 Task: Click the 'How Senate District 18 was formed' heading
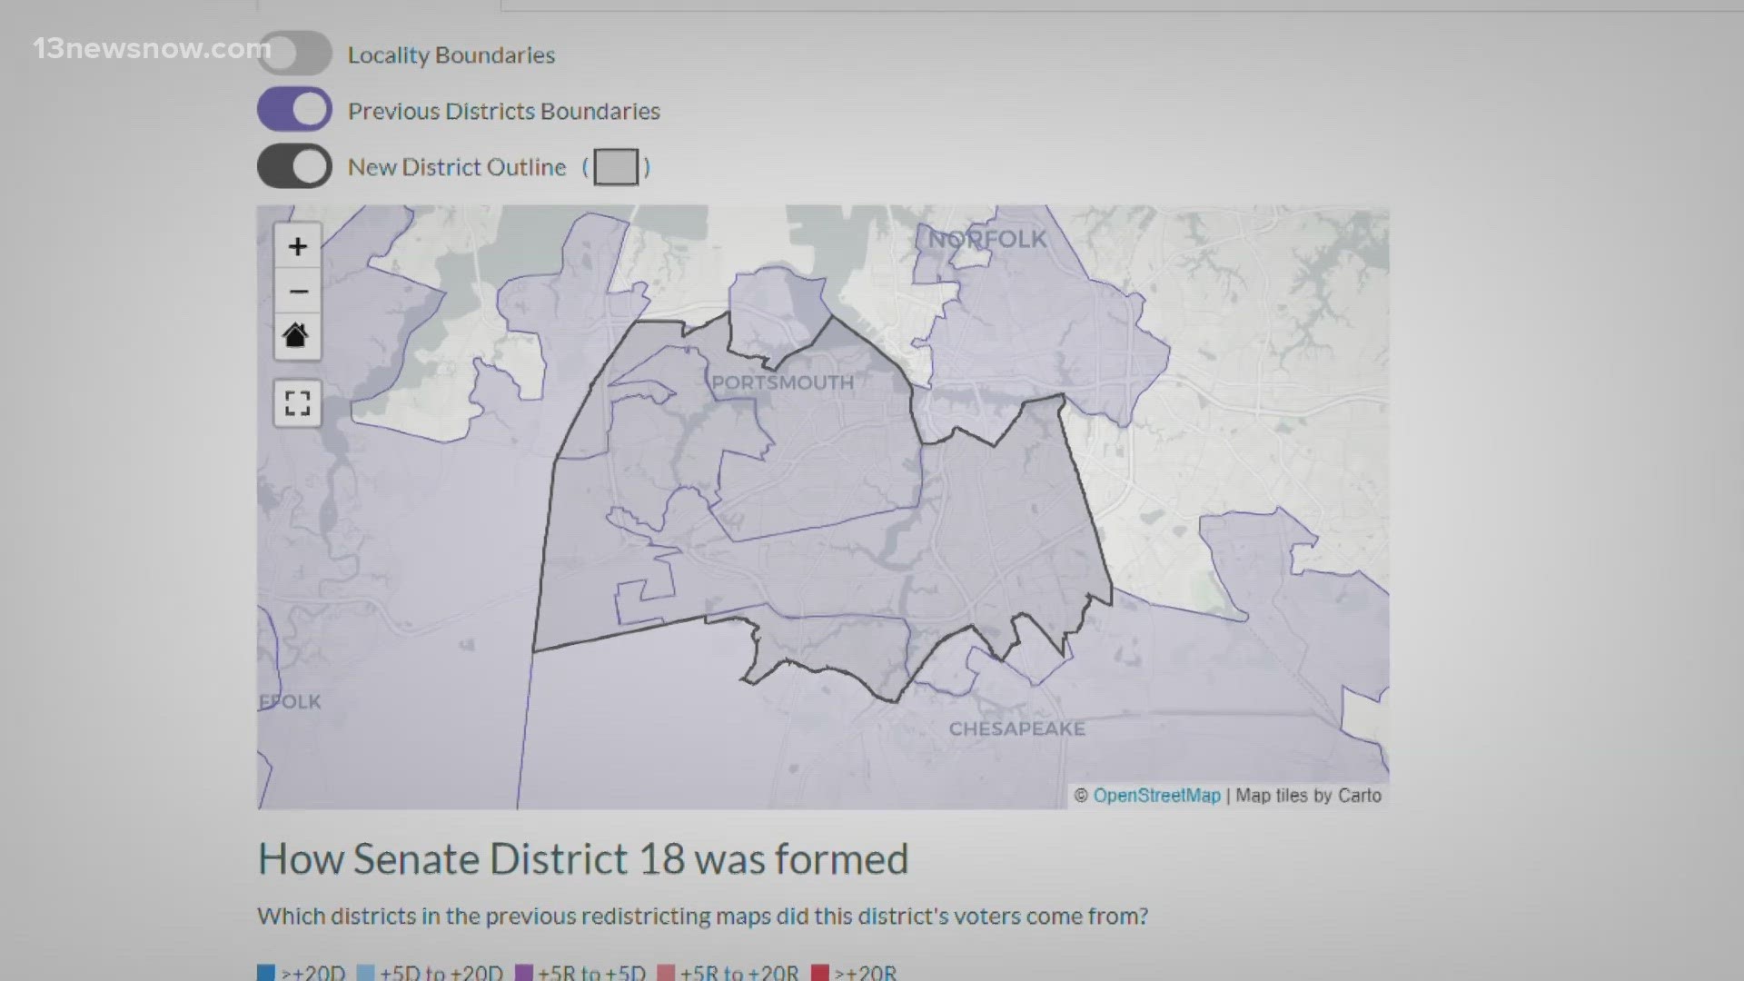pyautogui.click(x=583, y=859)
